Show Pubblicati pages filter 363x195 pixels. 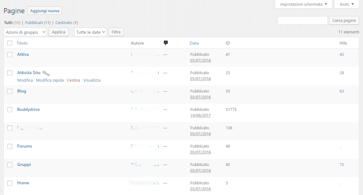pos(37,23)
